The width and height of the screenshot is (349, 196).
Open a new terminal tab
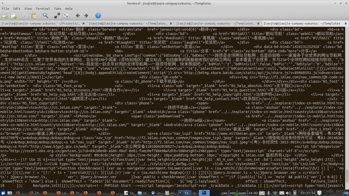[4, 16]
